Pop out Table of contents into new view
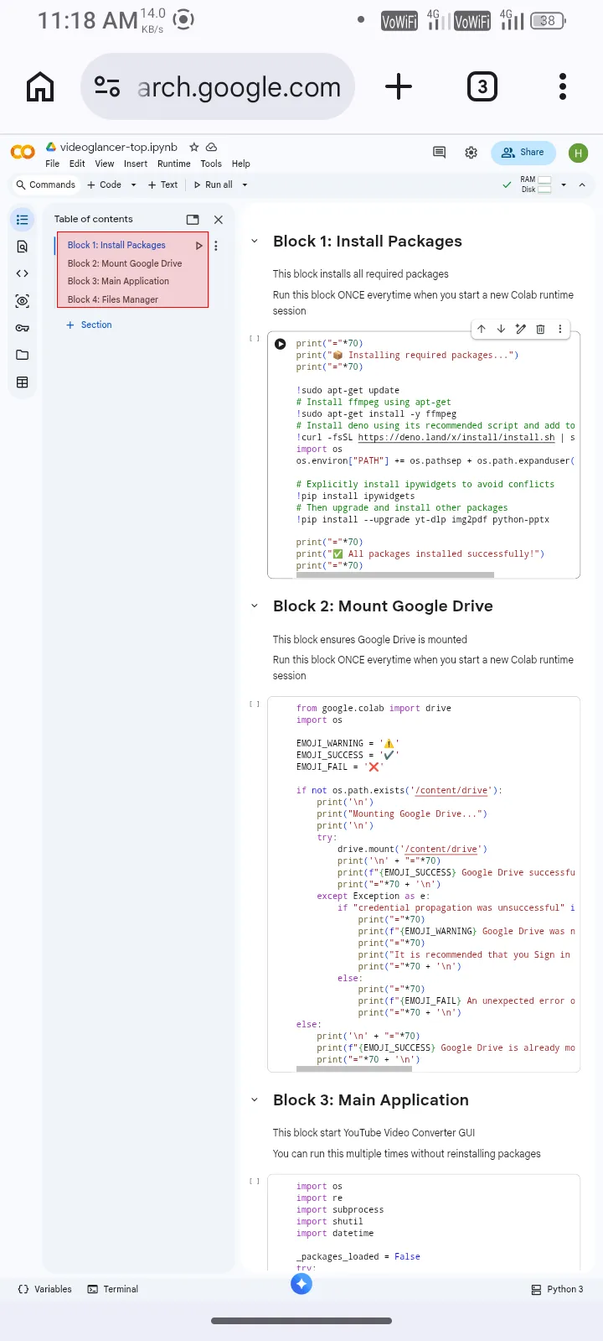This screenshot has width=603, height=1341. click(193, 220)
